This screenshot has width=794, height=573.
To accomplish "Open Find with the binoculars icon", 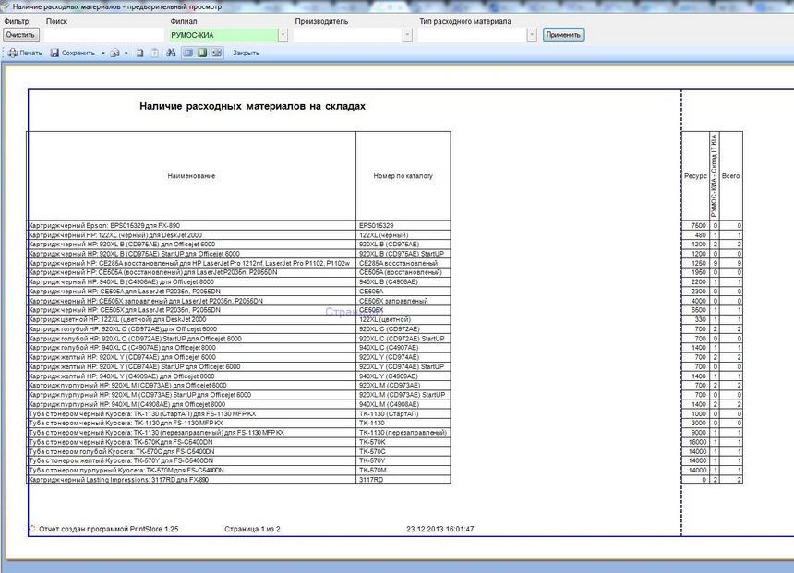I will (x=171, y=53).
